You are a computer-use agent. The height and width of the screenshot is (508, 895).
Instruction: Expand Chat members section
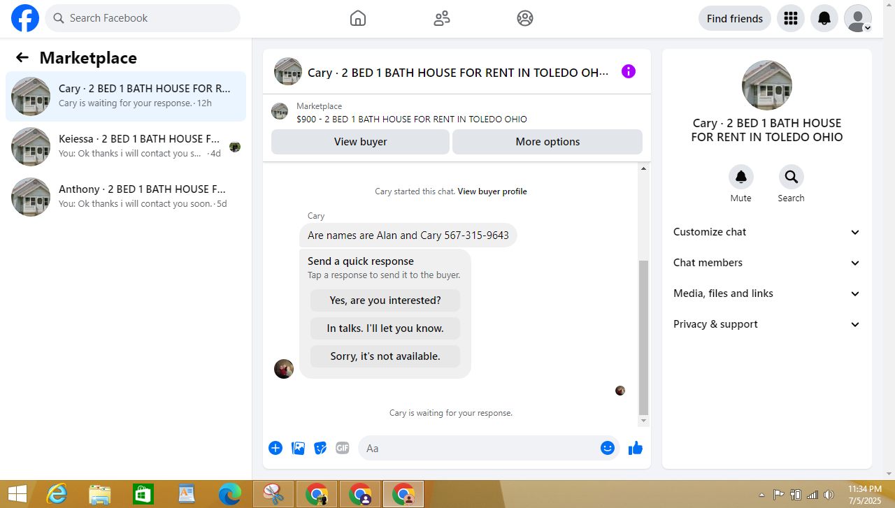(x=767, y=263)
